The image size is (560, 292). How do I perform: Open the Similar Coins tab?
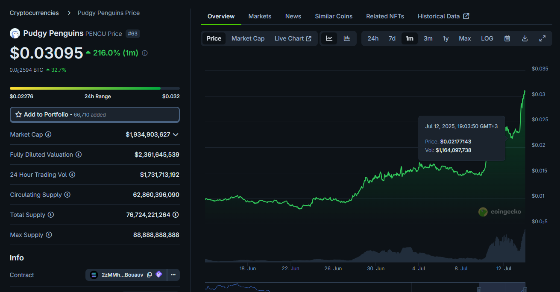click(x=334, y=16)
